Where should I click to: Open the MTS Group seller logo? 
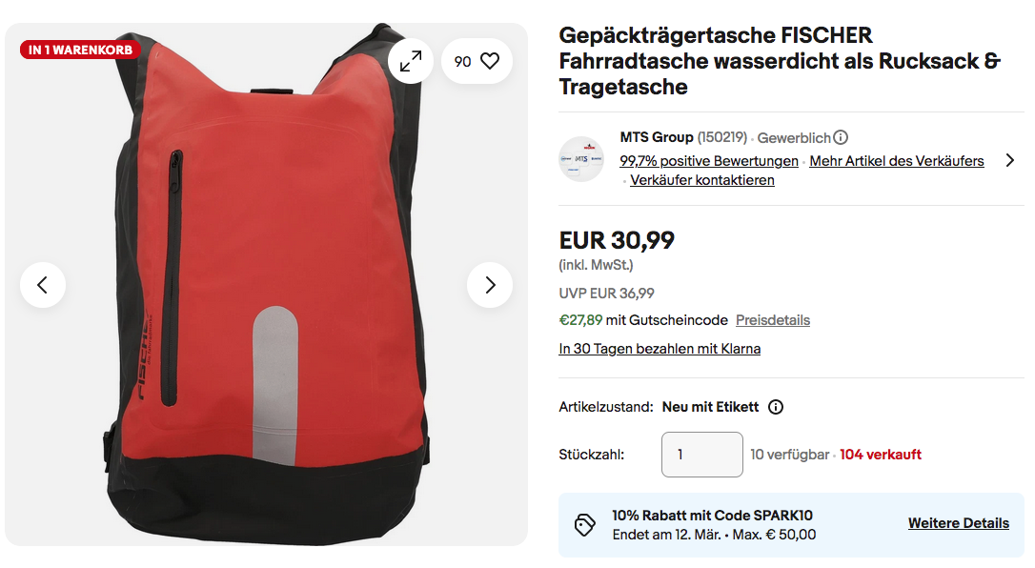pos(581,159)
